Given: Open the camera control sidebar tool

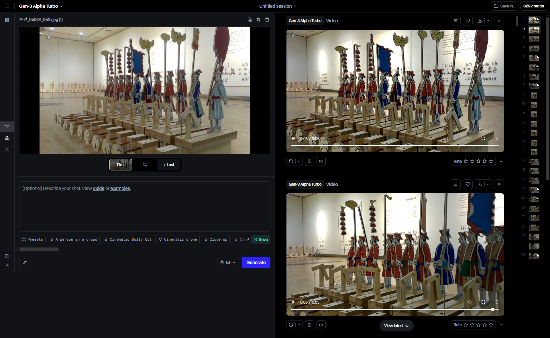Looking at the screenshot, I should 7,138.
